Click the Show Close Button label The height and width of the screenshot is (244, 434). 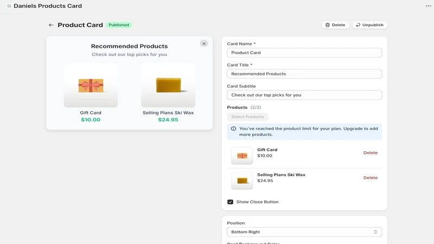(257, 202)
